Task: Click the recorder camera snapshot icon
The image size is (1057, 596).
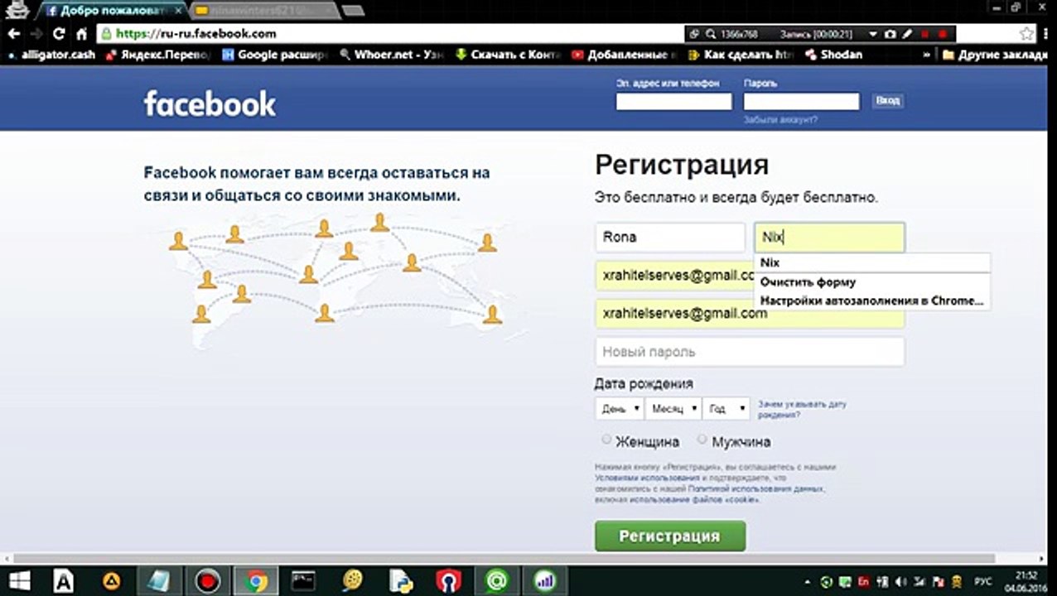Action: pos(890,34)
